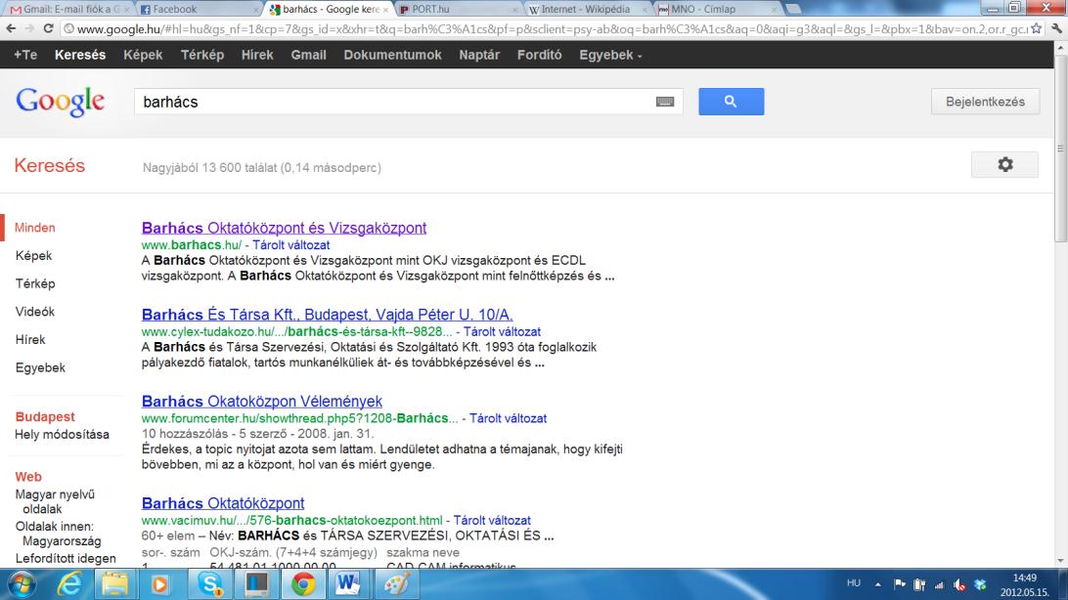The width and height of the screenshot is (1068, 600).
Task: Open Barhács Okatoközpon Vélemények result
Action: [262, 402]
